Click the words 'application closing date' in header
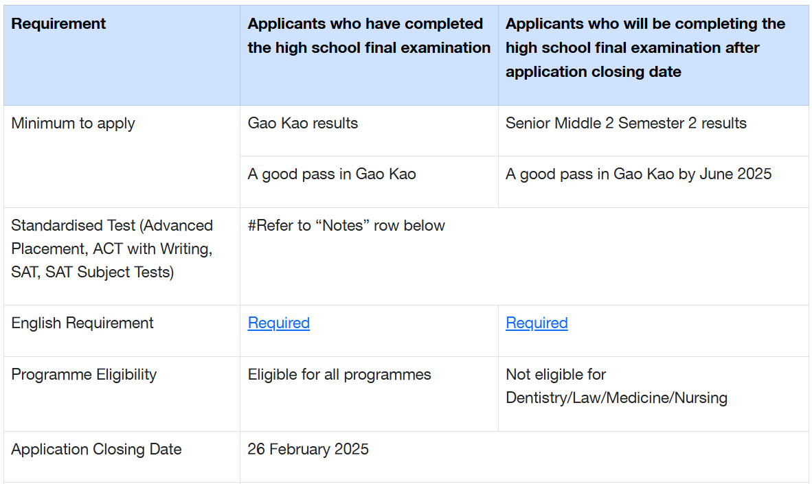 [594, 71]
